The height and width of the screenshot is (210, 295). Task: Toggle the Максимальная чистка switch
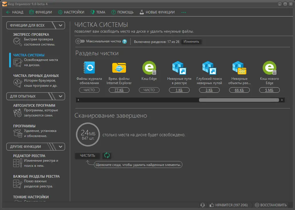tap(80, 41)
